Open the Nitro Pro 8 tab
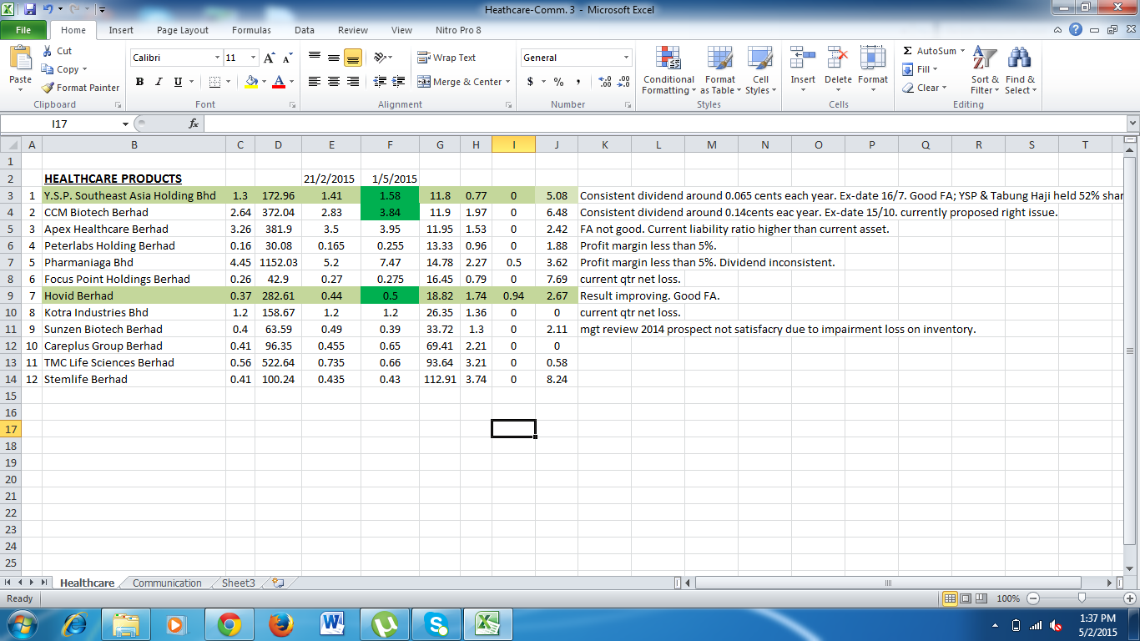 pos(458,30)
